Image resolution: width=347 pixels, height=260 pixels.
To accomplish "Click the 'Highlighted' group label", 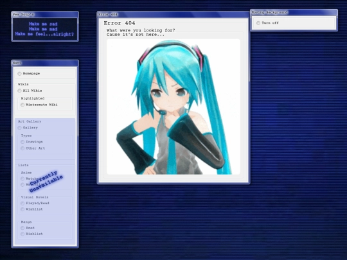I will (x=33, y=98).
